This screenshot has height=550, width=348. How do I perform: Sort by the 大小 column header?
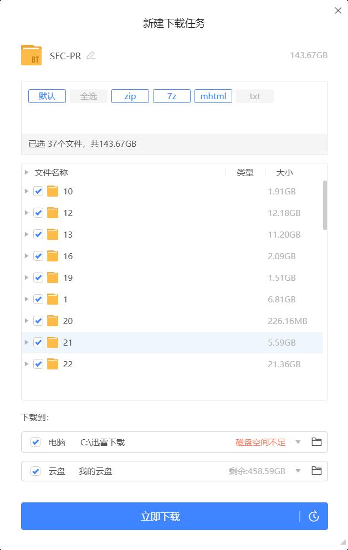pyautogui.click(x=284, y=172)
